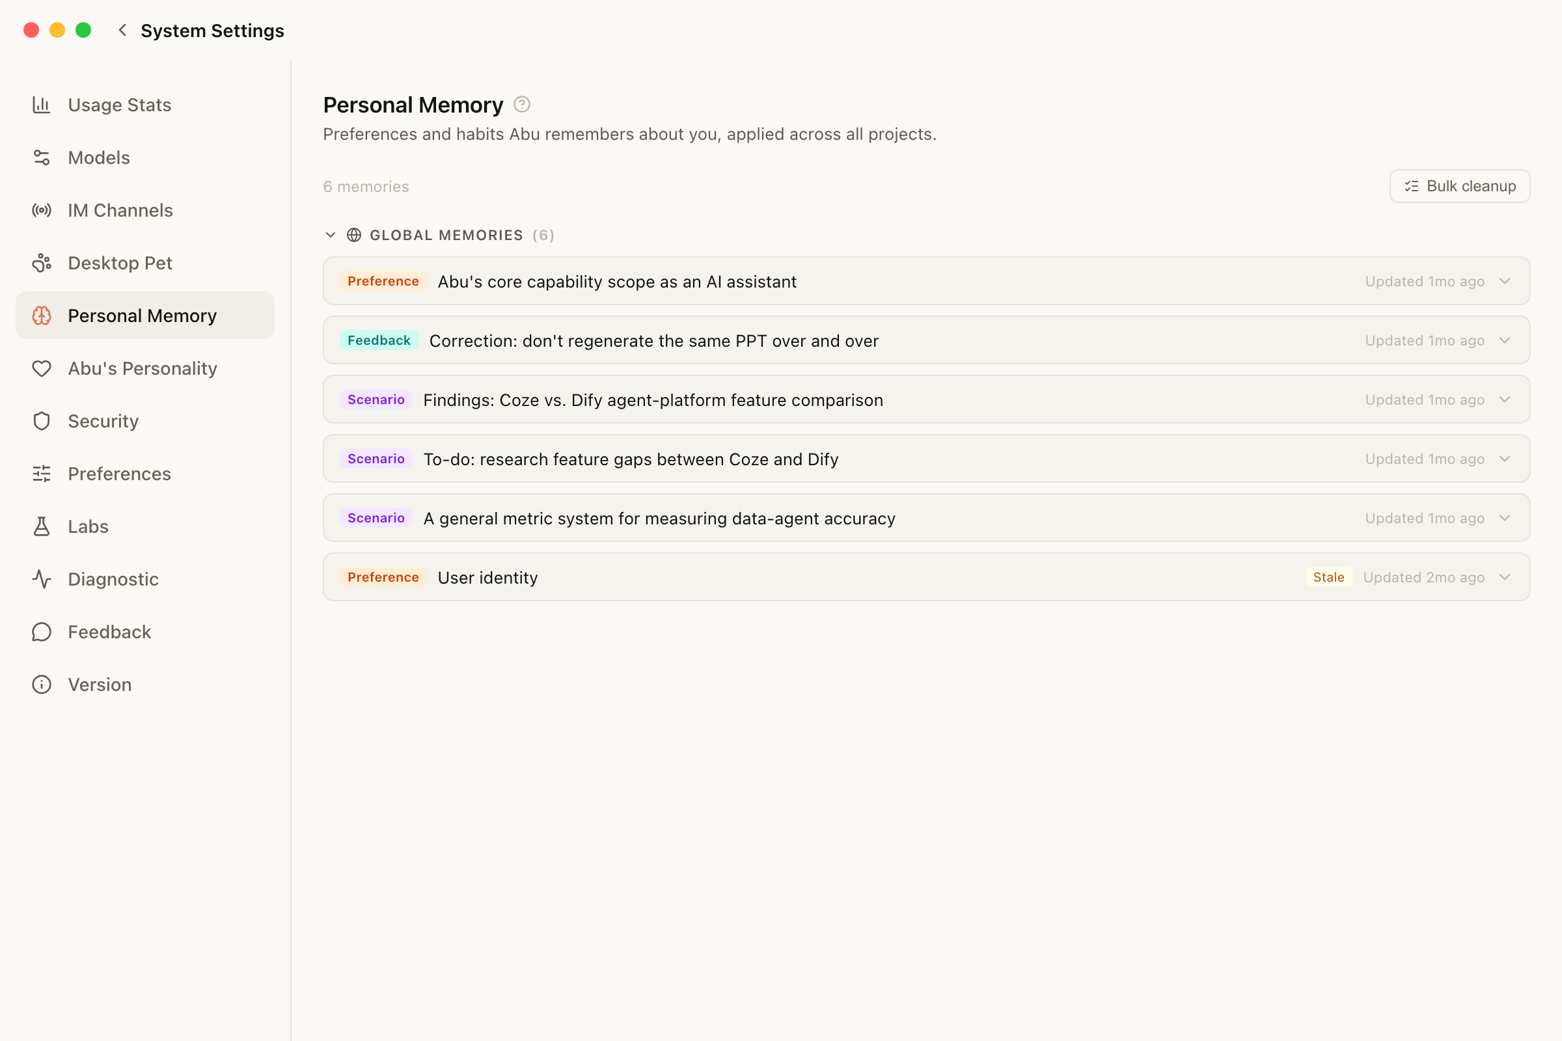Open Labs via its flask icon

click(x=41, y=526)
